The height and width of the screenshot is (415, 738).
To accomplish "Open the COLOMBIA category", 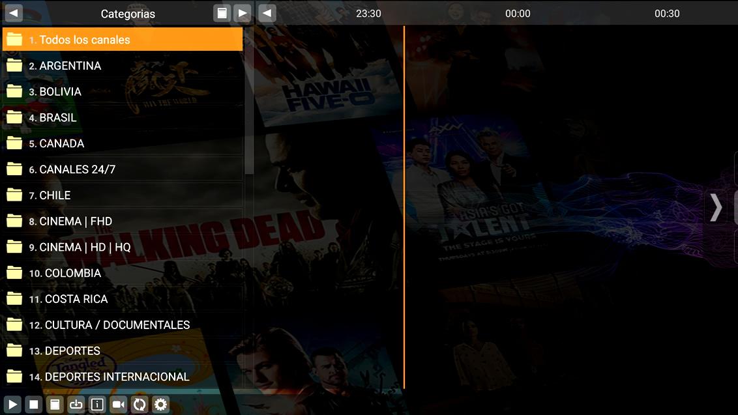I will tap(123, 273).
